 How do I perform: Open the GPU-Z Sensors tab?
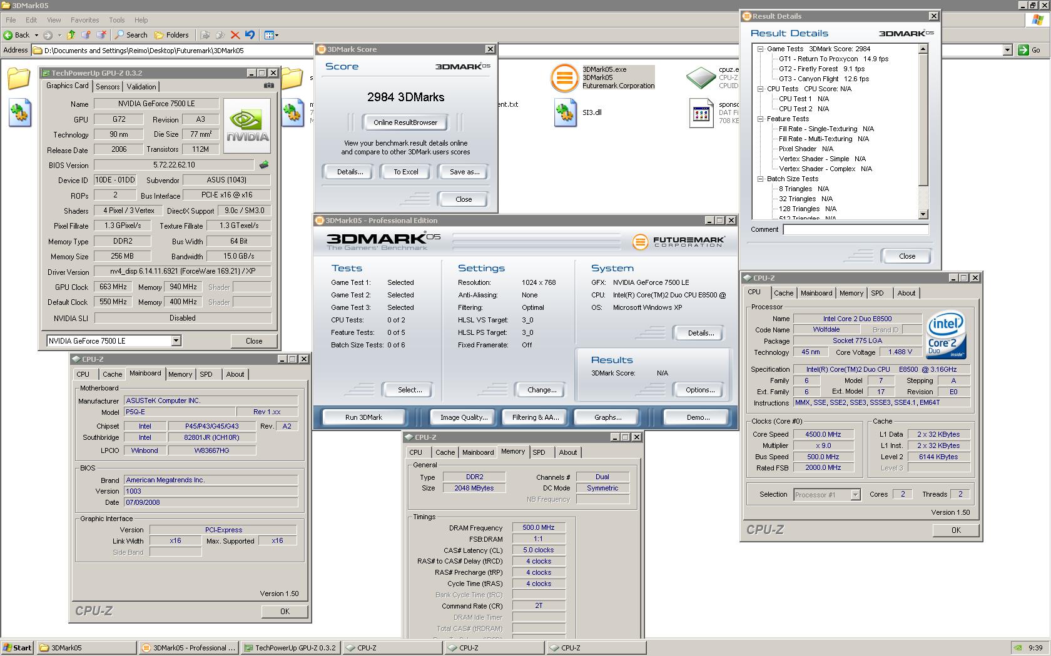pos(108,87)
